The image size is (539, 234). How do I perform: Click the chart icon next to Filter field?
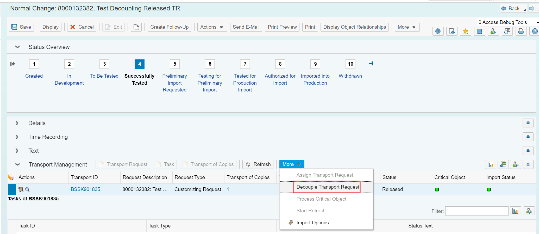[x=515, y=211]
